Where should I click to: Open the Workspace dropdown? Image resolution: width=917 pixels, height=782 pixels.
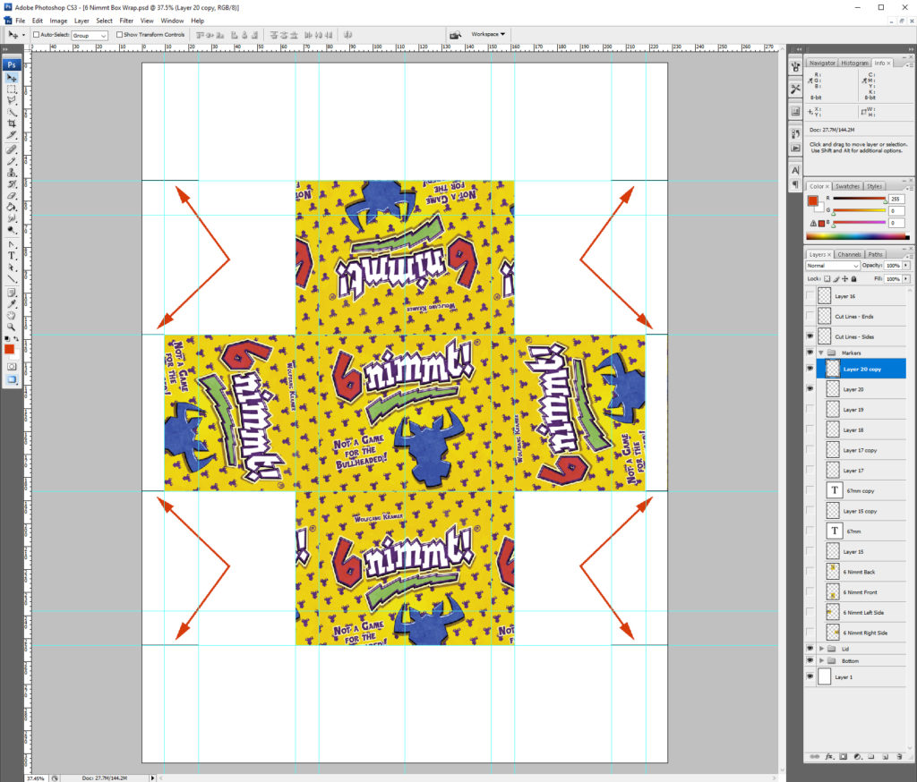click(x=488, y=35)
